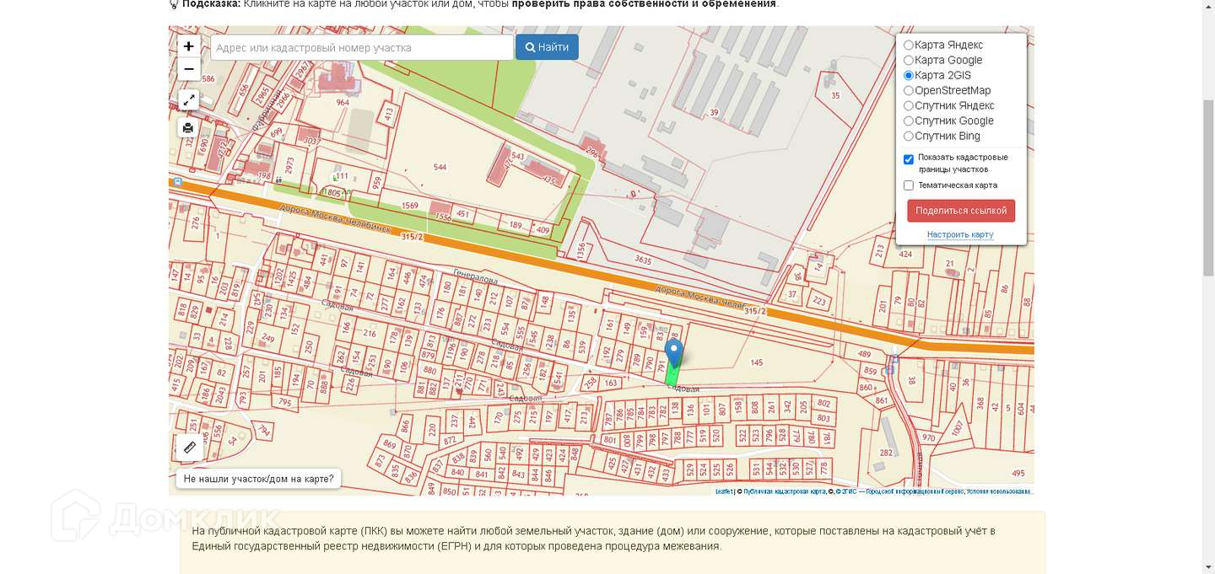Click parcel number 1356 on map
This screenshot has width=1215, height=574.
[580, 250]
